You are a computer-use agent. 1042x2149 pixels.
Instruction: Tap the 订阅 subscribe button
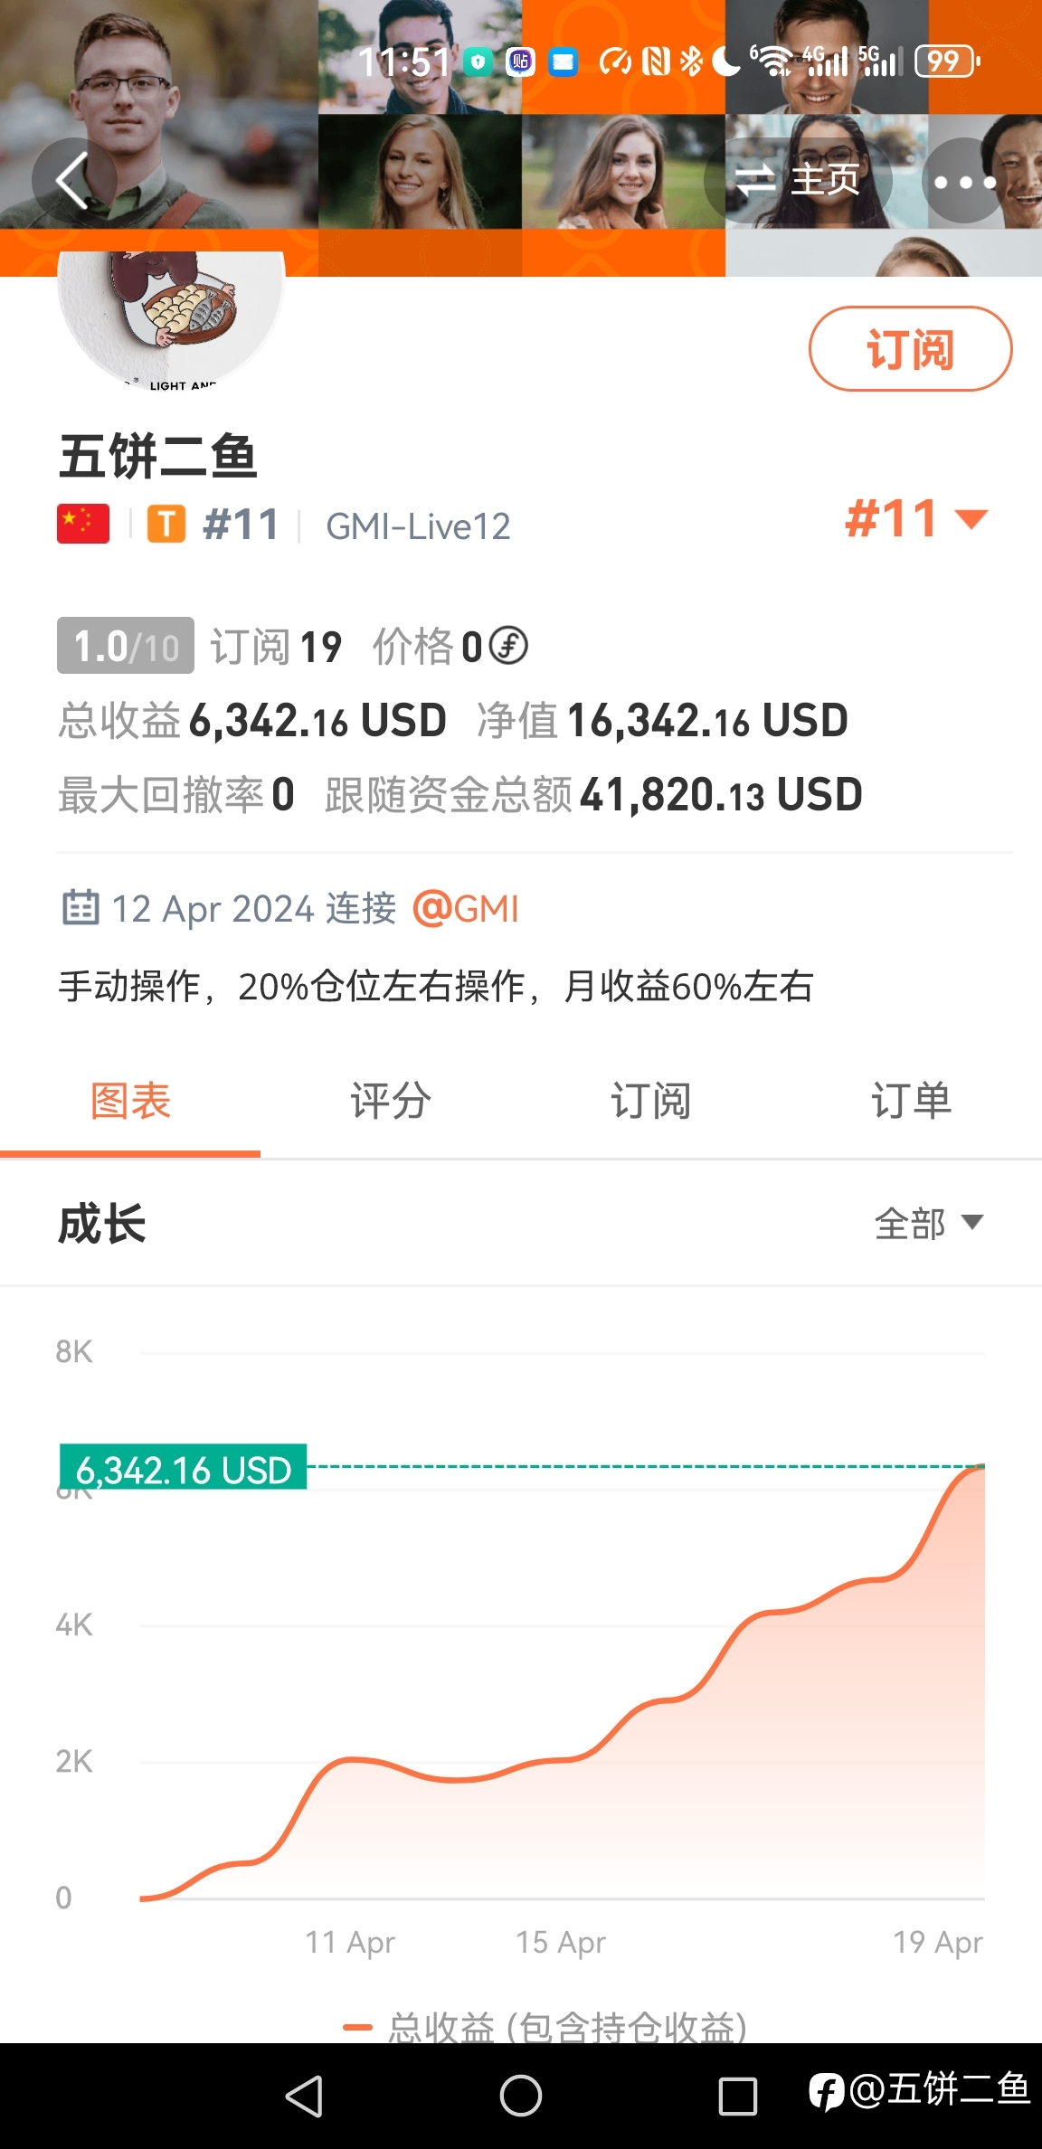(910, 349)
